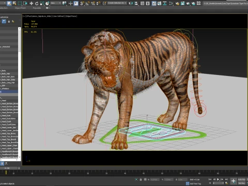Click Isolate Selection toggle in status bar

pos(136,179)
